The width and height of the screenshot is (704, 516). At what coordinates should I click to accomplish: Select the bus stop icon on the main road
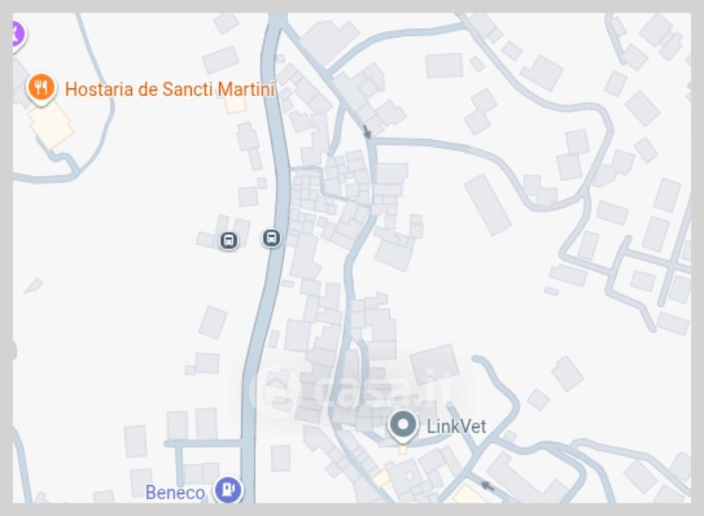pyautogui.click(x=271, y=238)
